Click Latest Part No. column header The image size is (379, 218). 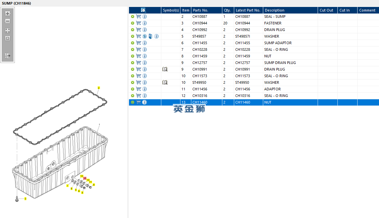(248, 10)
